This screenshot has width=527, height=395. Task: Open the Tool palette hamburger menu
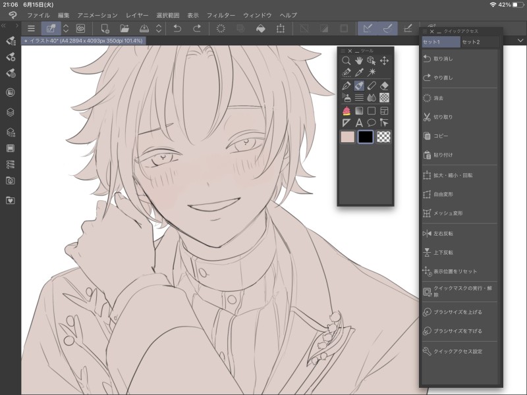click(343, 51)
